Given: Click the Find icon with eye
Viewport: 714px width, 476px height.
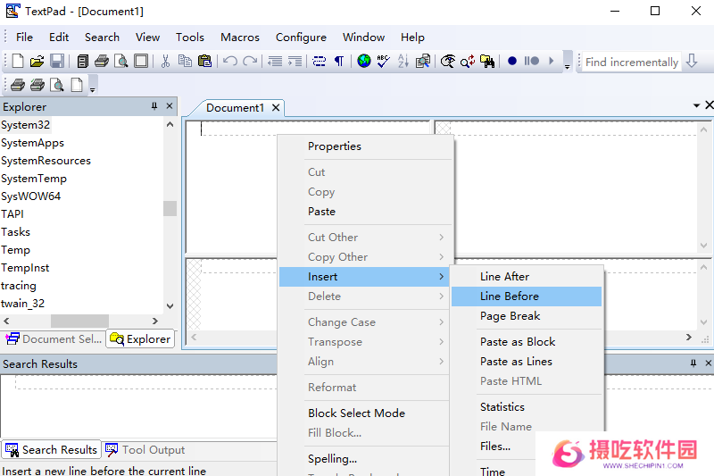Looking at the screenshot, I should pyautogui.click(x=448, y=61).
